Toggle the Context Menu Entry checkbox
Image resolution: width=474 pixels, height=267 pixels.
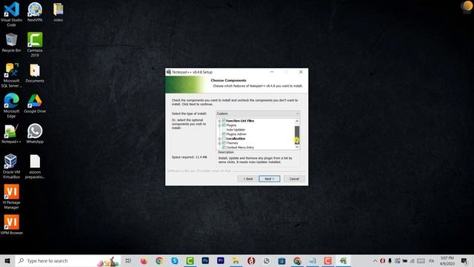point(224,147)
